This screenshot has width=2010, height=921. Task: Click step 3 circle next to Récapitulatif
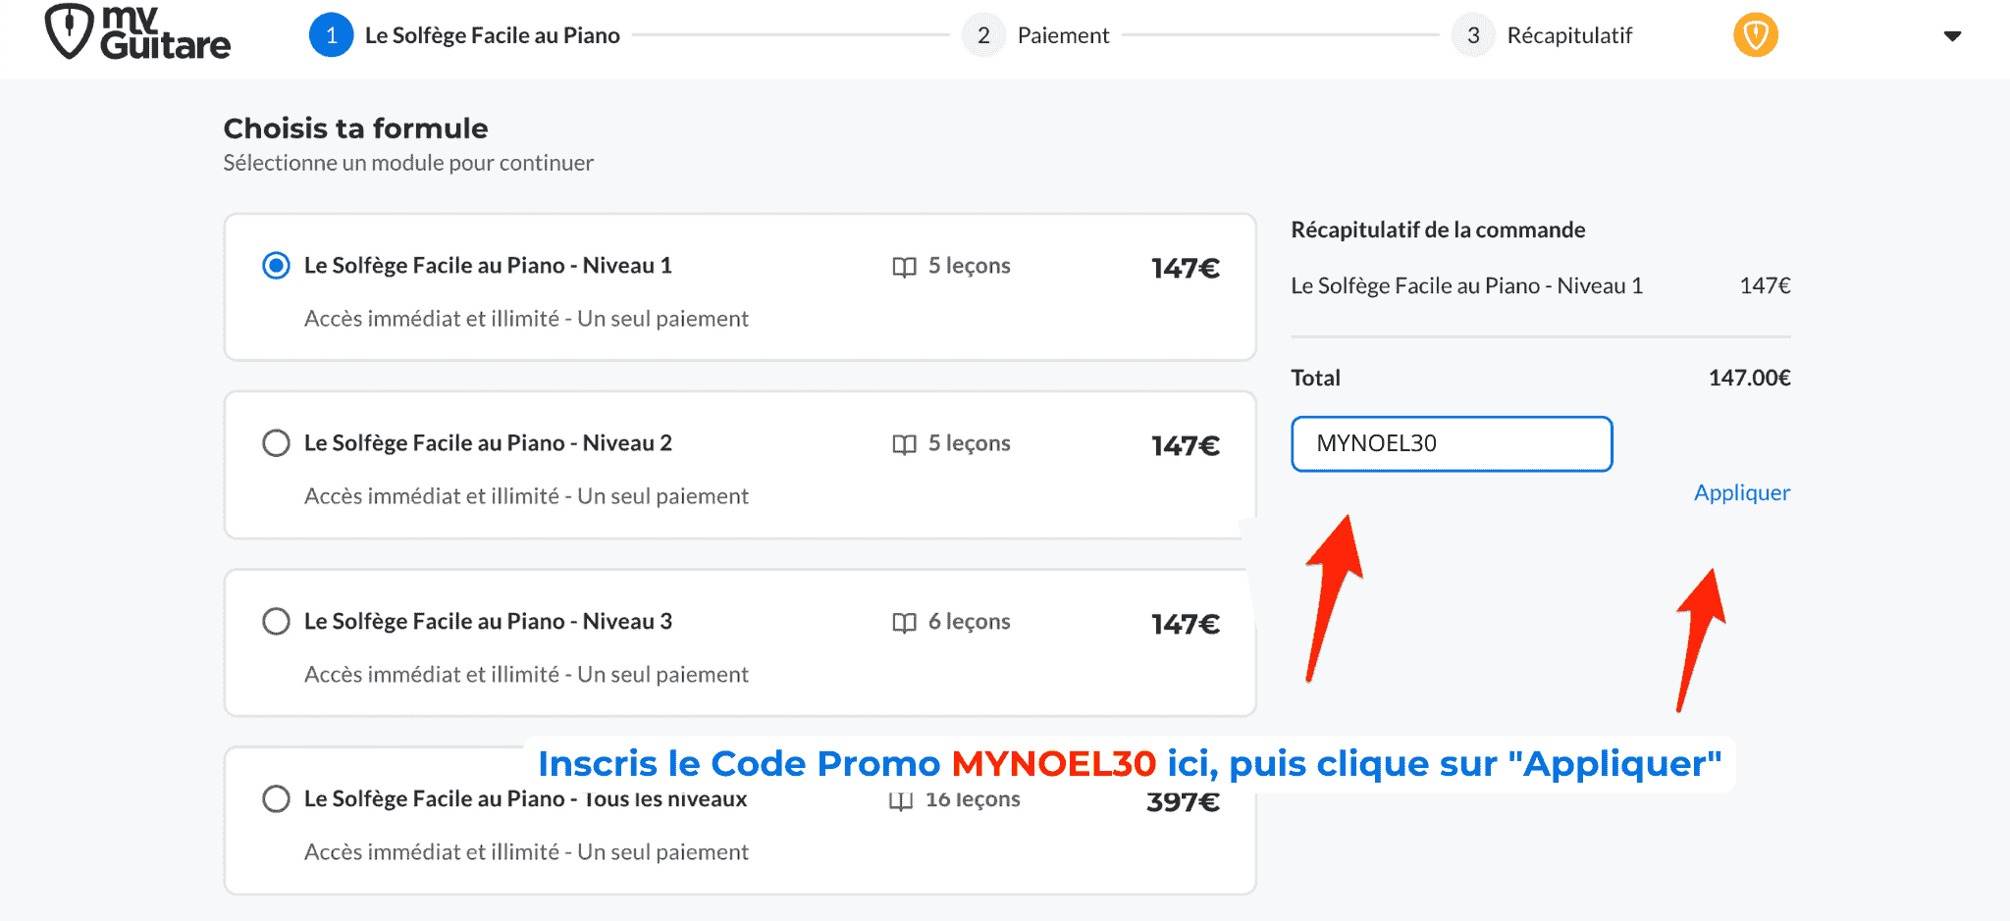click(1473, 35)
